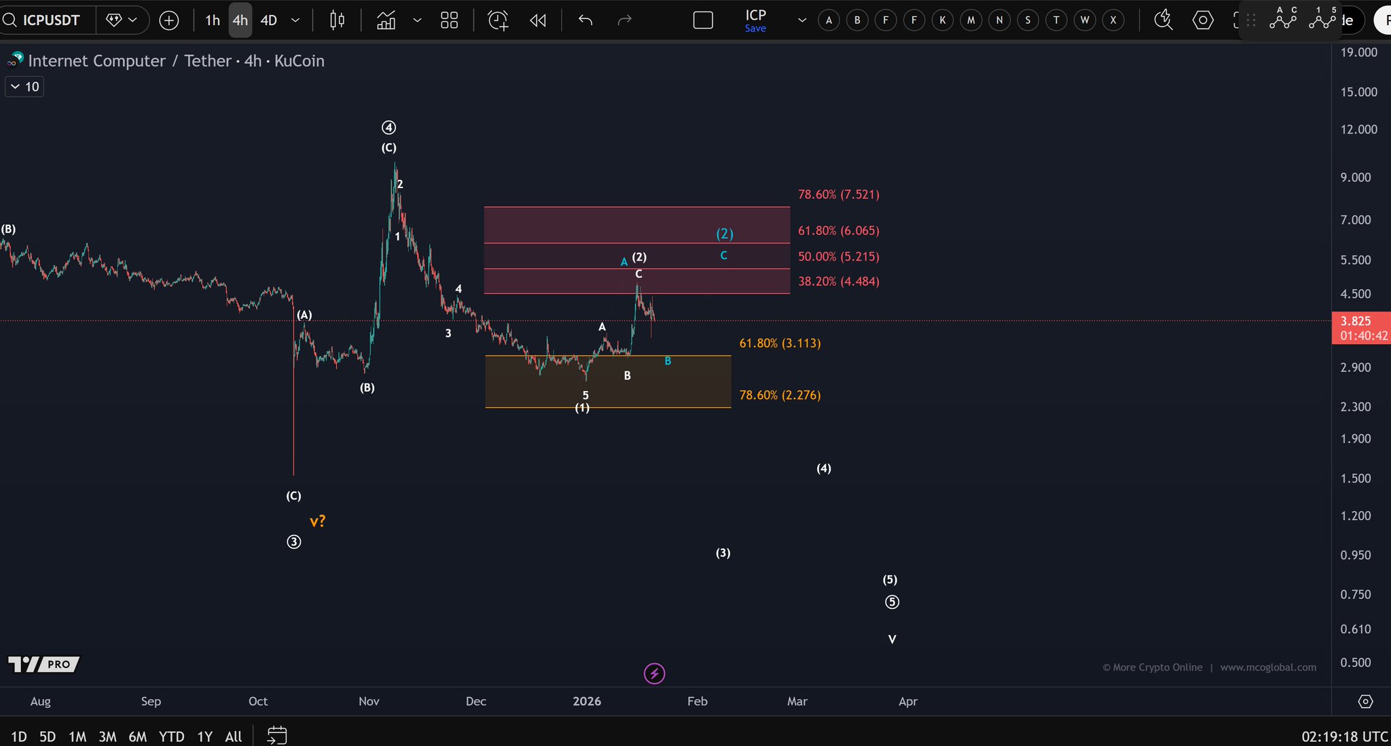Start bar replay with the rewind icon

[x=538, y=20]
